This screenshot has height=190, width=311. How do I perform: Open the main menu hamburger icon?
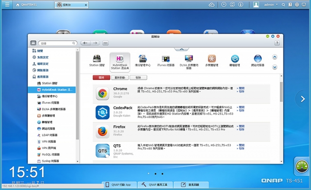click(7, 5)
